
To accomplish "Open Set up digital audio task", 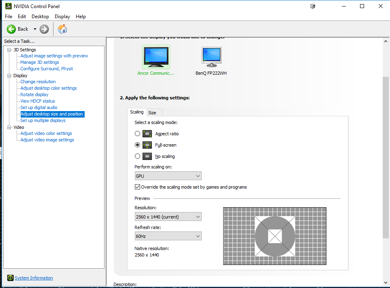I will pos(39,107).
